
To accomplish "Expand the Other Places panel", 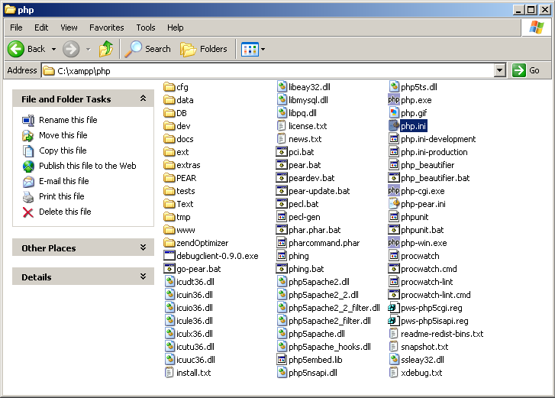I will click(x=143, y=248).
